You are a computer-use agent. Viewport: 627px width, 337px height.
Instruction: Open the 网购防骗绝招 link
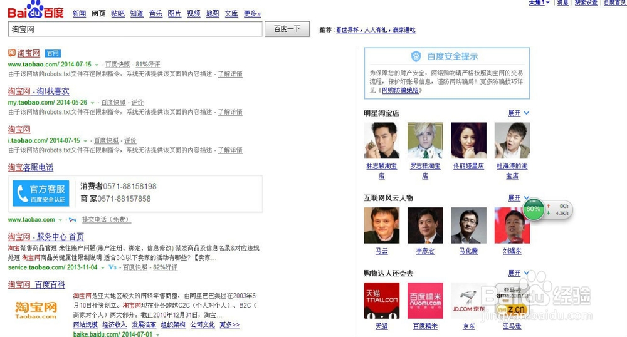[x=400, y=90]
